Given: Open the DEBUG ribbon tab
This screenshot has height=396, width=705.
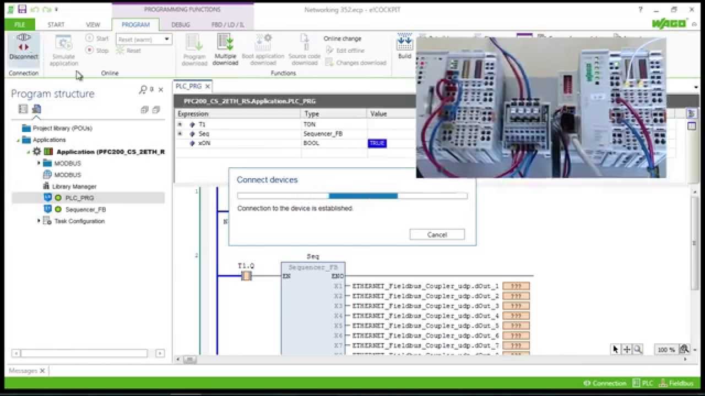Looking at the screenshot, I should pos(181,25).
